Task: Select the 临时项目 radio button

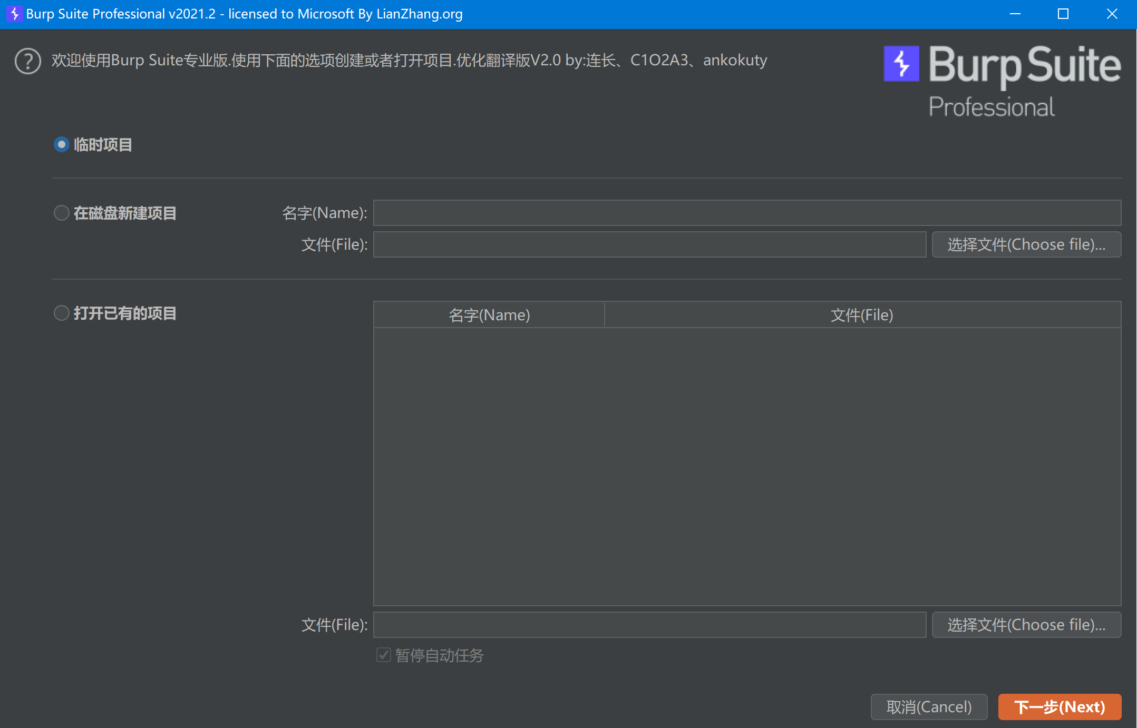Action: pos(62,144)
